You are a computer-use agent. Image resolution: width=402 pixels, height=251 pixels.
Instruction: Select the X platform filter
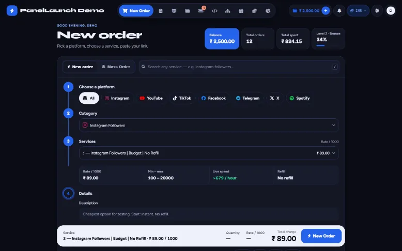coord(274,98)
